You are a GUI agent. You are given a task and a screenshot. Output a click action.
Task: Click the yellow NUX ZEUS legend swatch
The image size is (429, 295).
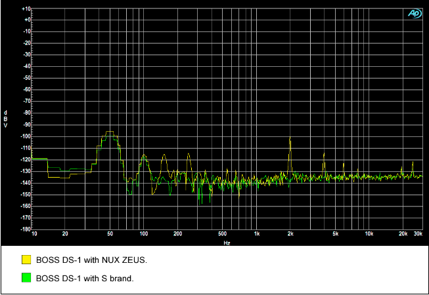tap(26, 260)
